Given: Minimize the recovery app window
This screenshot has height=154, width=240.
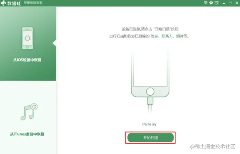Looking at the screenshot, I should pyautogui.click(x=224, y=3).
